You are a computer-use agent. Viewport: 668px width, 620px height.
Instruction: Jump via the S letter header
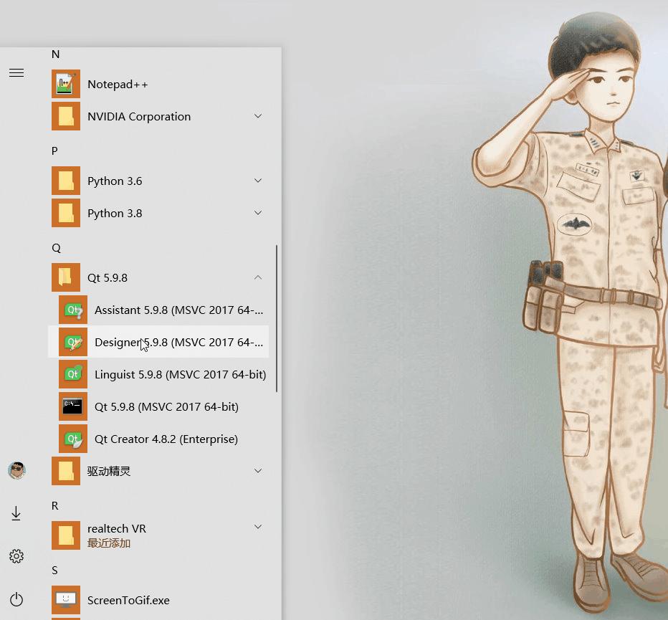(x=54, y=571)
